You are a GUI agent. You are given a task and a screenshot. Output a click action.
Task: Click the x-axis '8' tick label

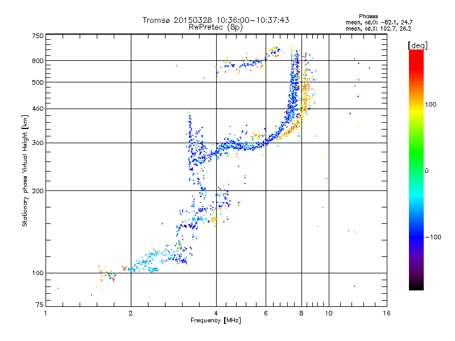301,313
